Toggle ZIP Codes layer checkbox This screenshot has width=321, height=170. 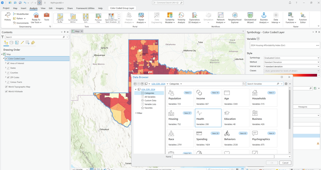8,77
